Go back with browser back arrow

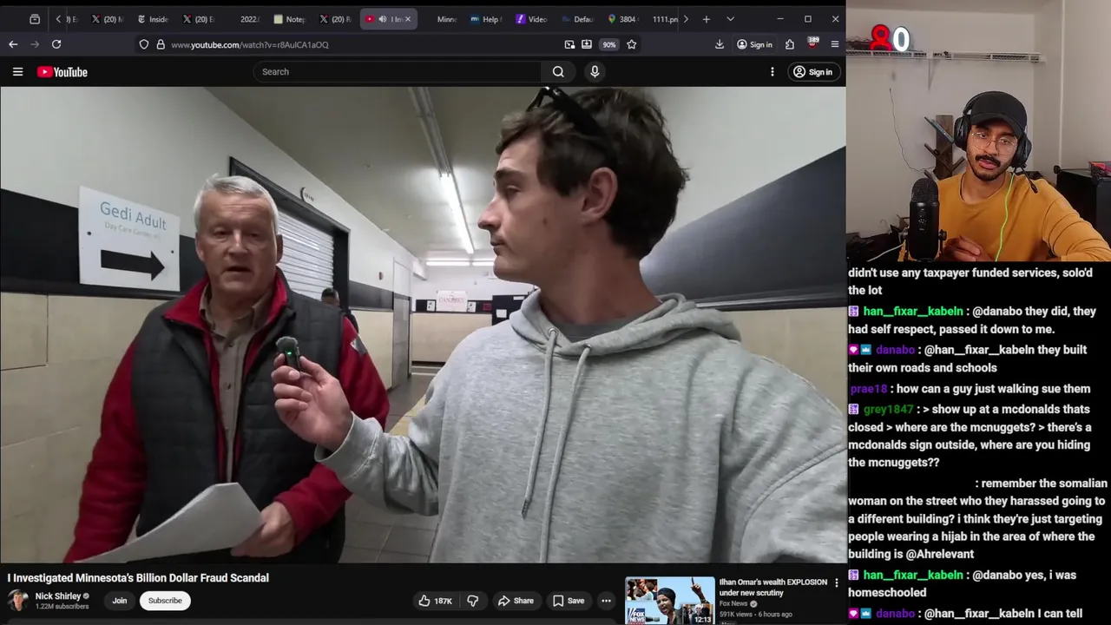[13, 44]
